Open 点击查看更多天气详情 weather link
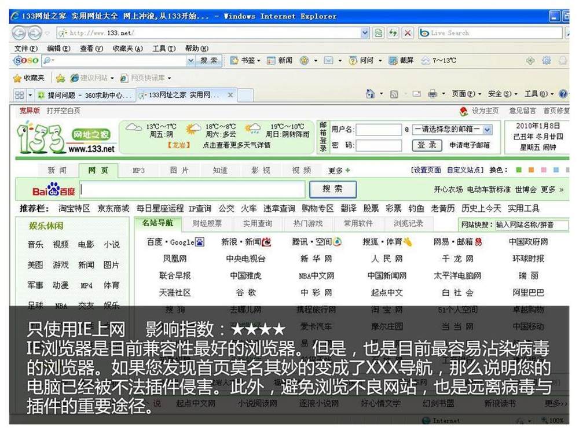 point(236,145)
